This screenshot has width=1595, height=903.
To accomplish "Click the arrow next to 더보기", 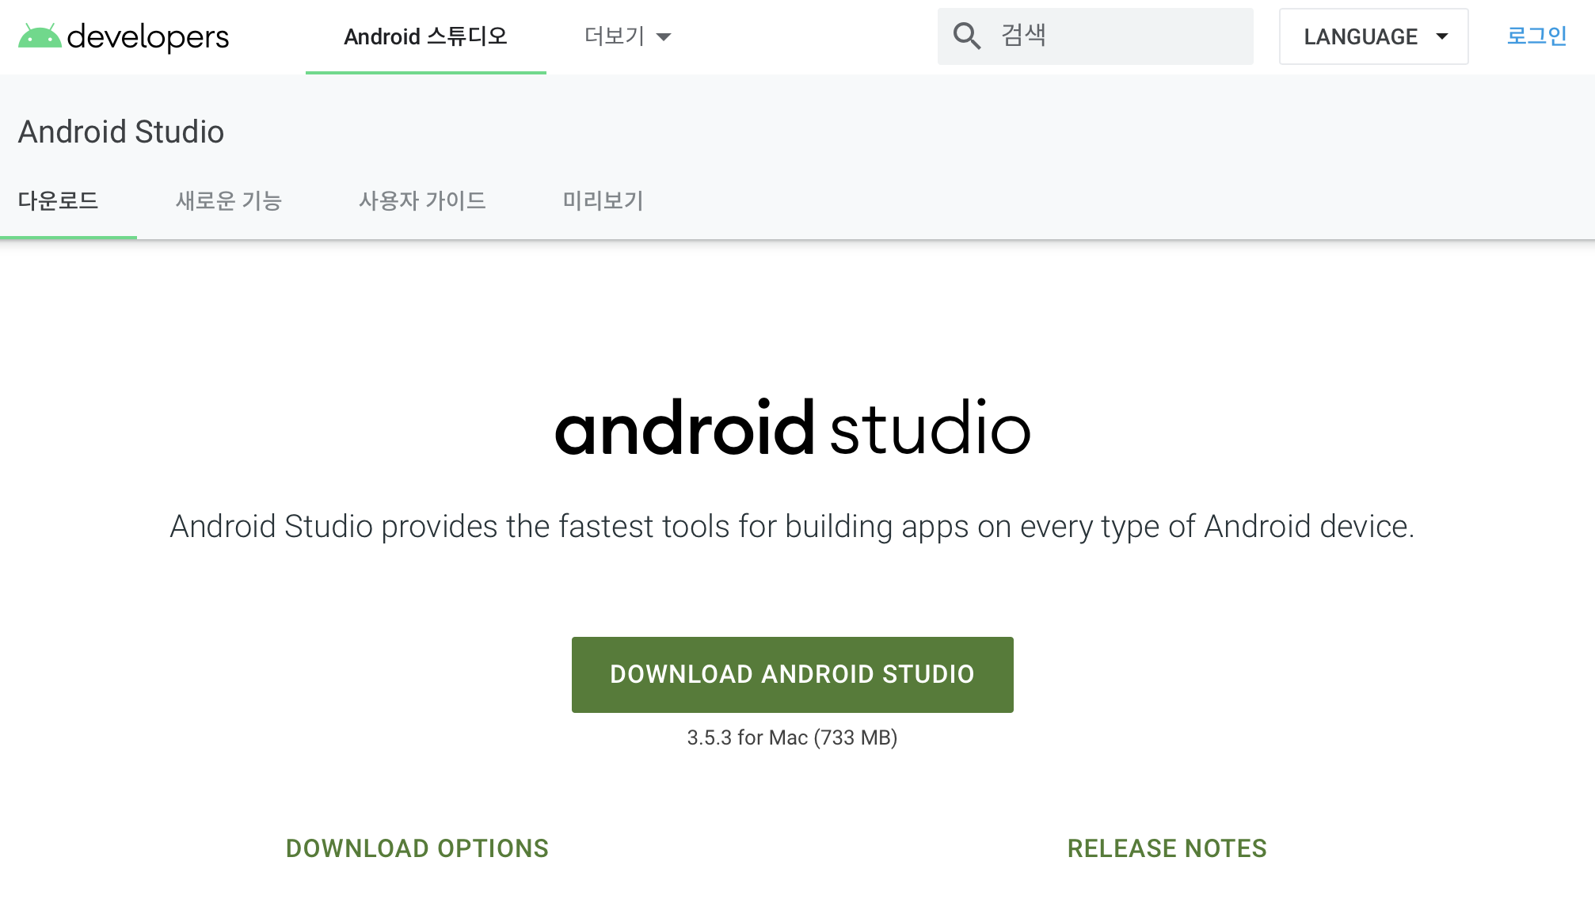I will (664, 37).
